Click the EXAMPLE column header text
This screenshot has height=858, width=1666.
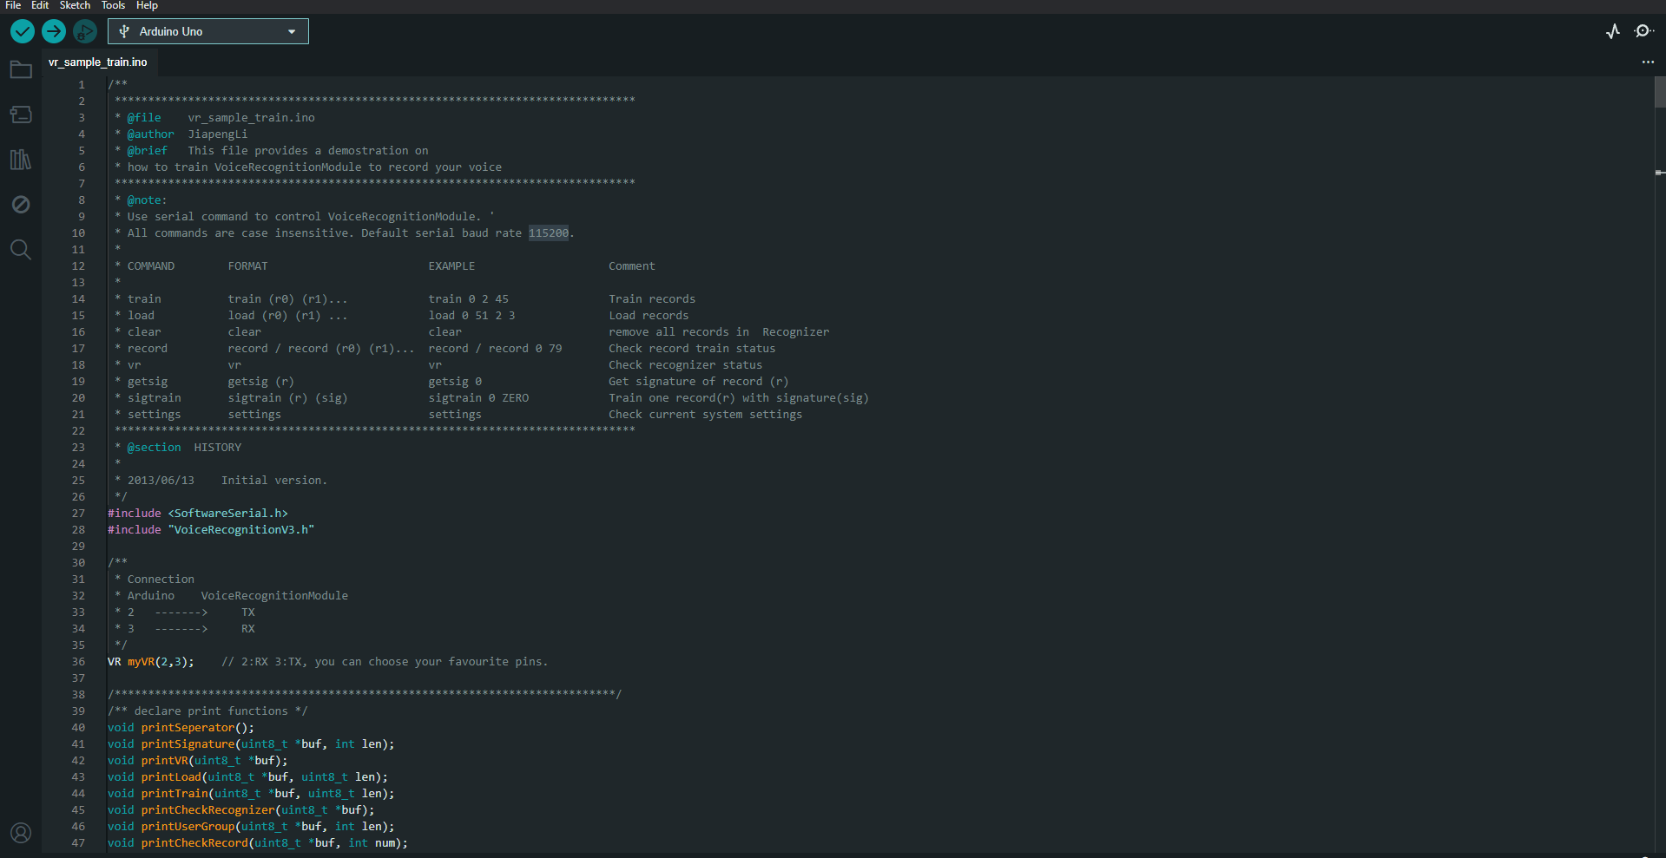(451, 266)
